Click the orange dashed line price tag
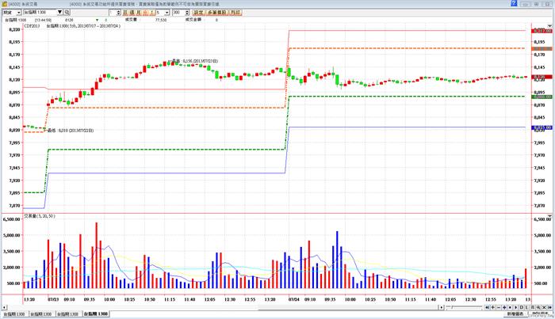 [542, 48]
